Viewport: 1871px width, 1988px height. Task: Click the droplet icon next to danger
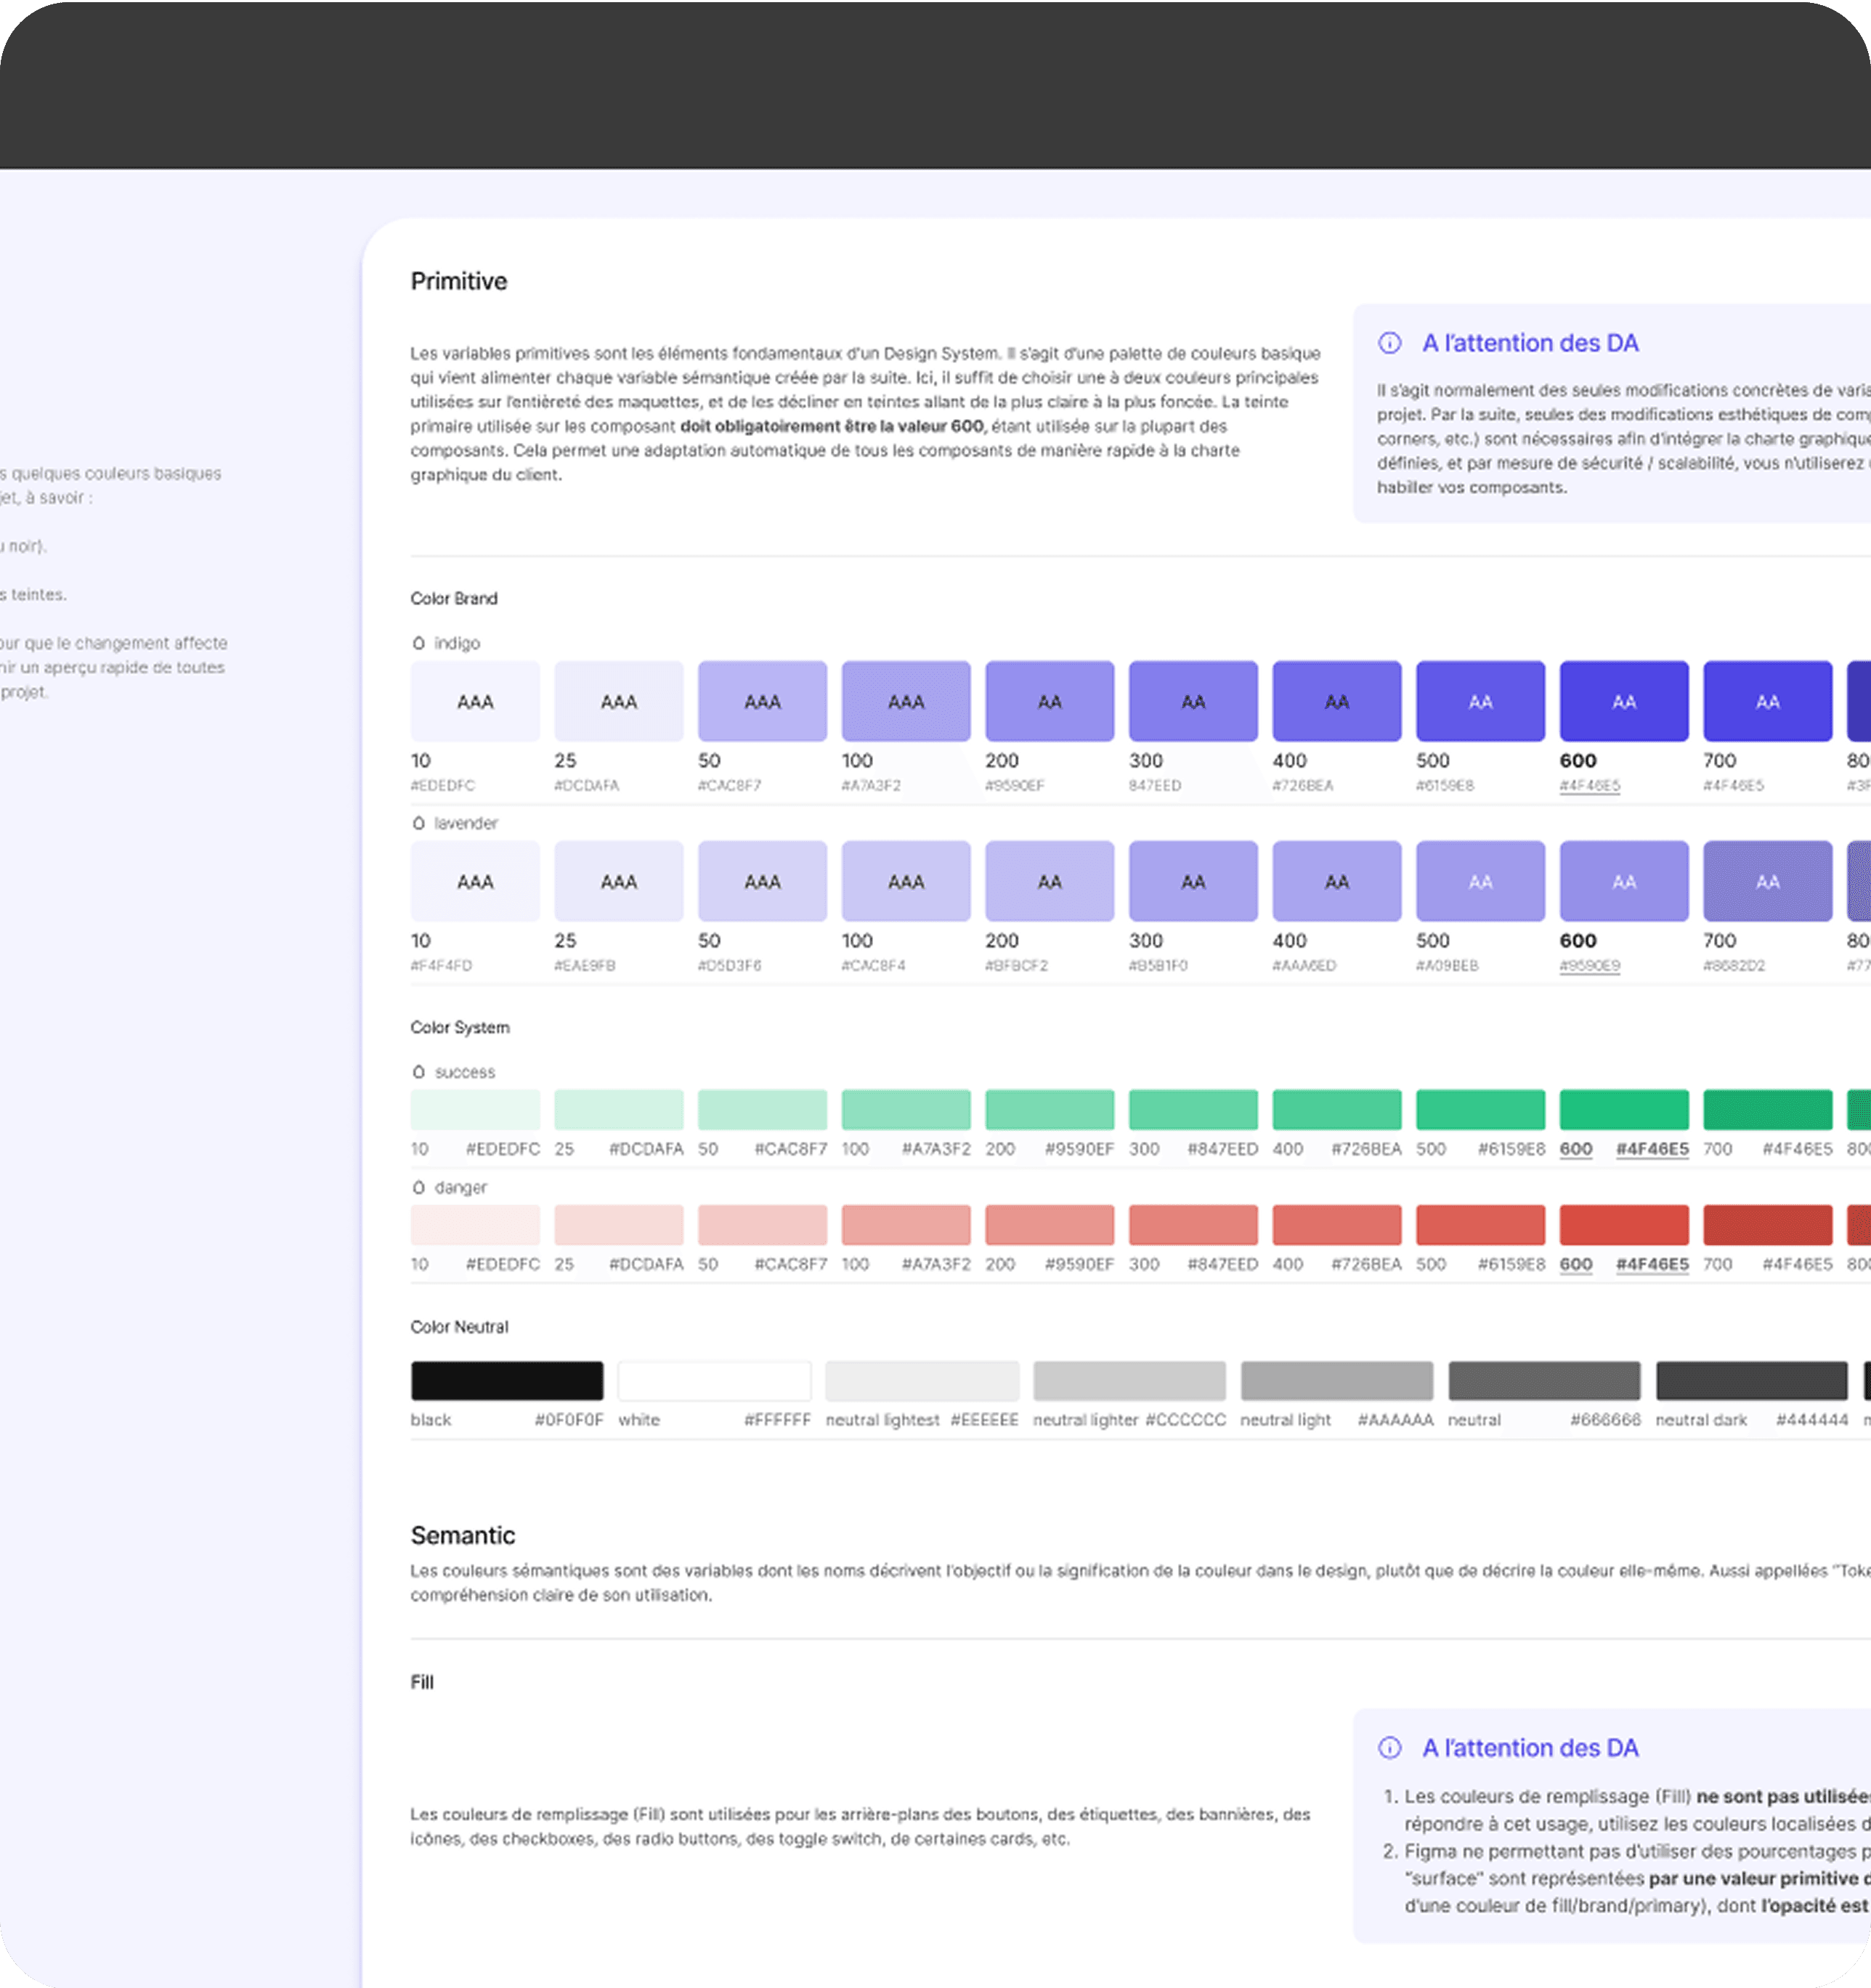[419, 1187]
